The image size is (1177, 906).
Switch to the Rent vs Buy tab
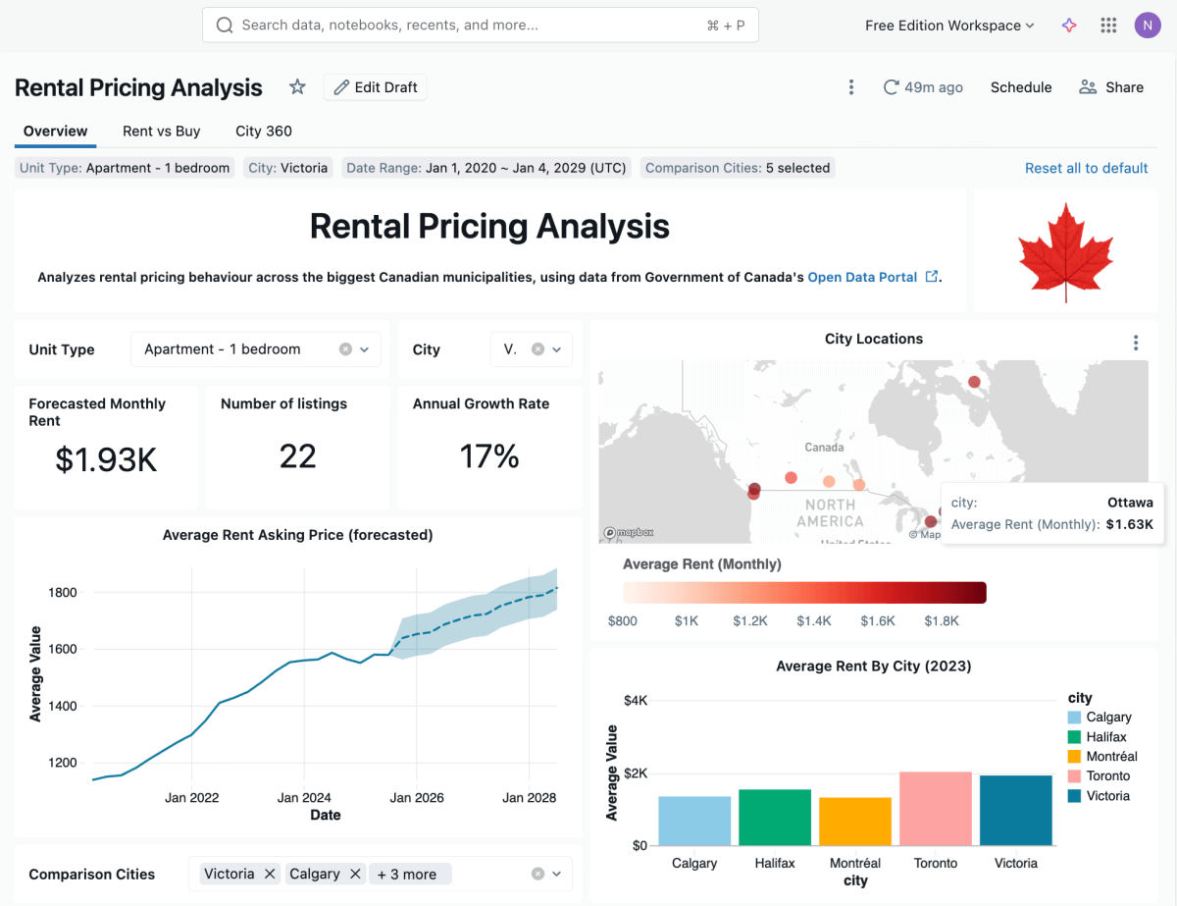[x=161, y=131]
